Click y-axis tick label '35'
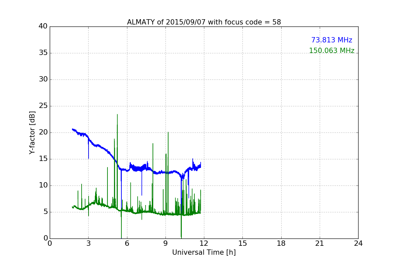The image size is (398, 265). [x=43, y=53]
